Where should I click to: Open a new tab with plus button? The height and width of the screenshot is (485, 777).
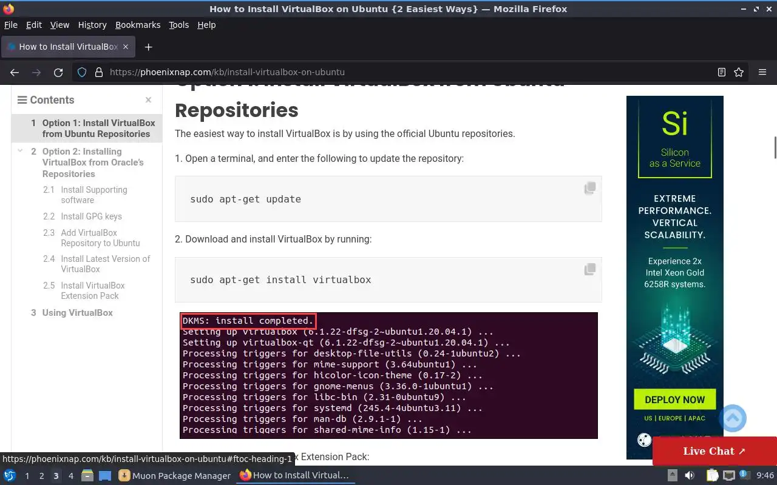(x=148, y=47)
